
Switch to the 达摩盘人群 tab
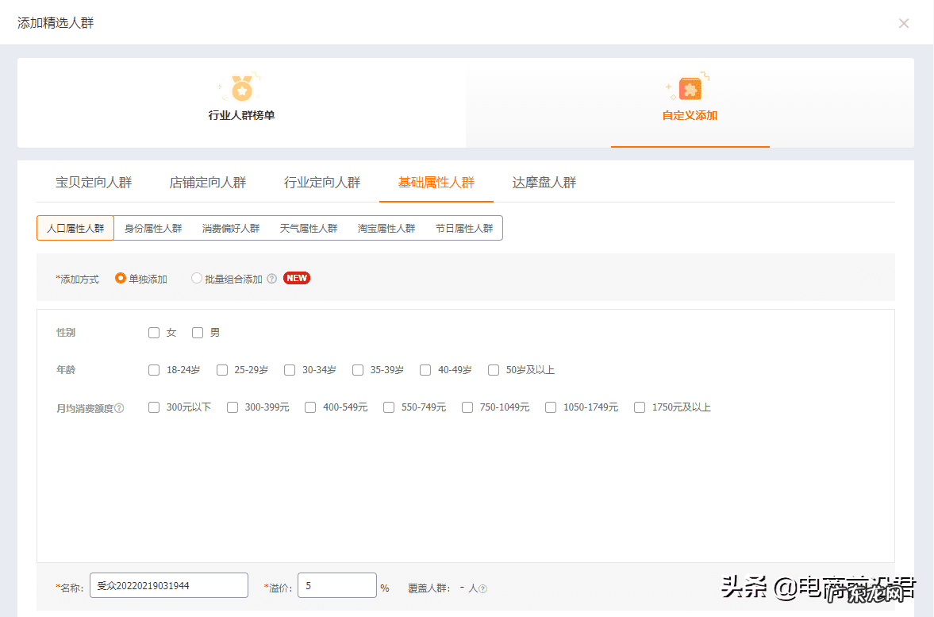[x=544, y=181]
